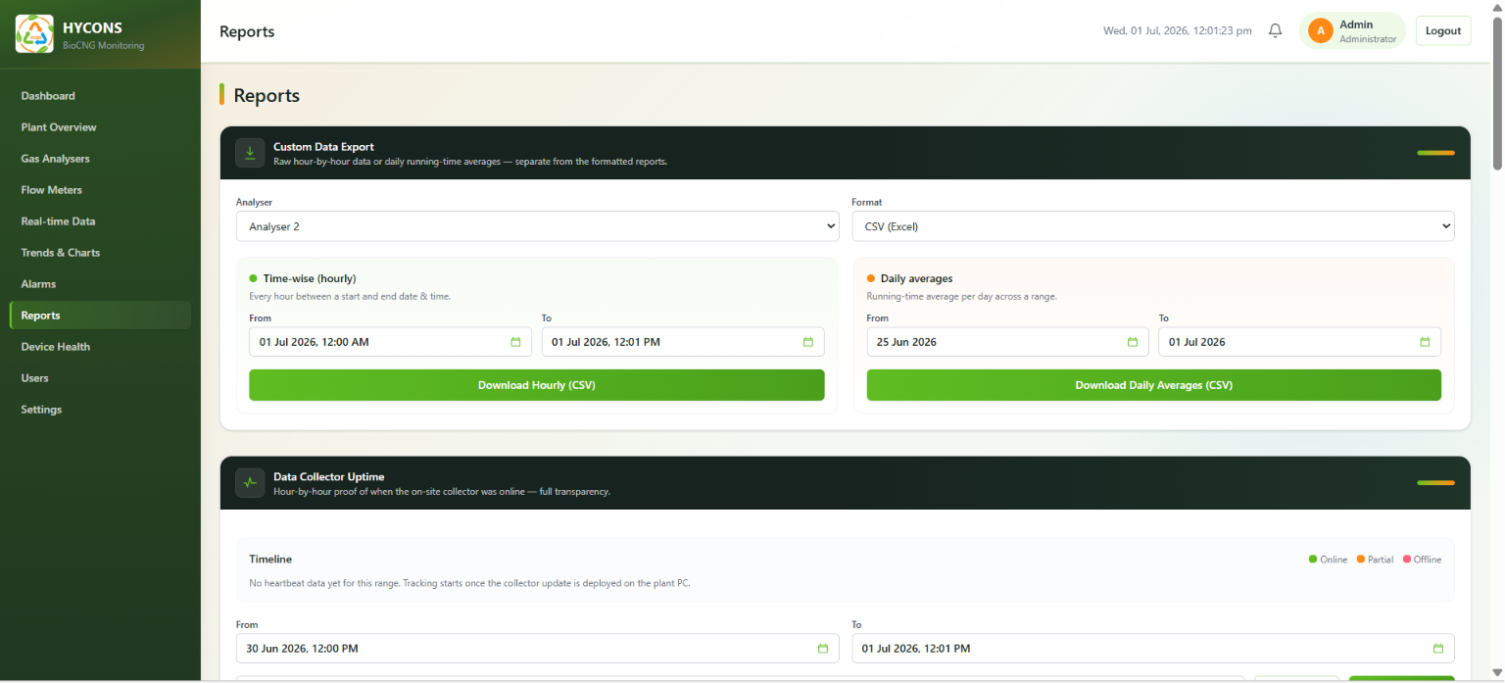The width and height of the screenshot is (1505, 683).
Task: Click the Data Collector Uptime title
Action: pos(328,476)
